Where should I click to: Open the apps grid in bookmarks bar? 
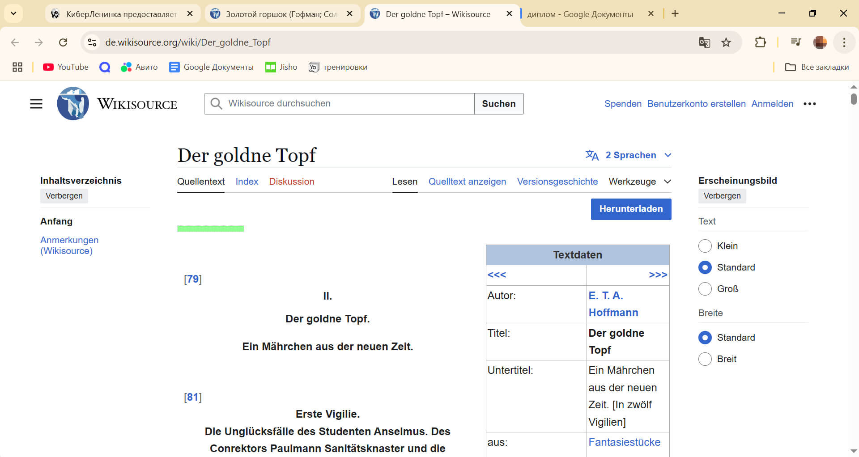tap(17, 67)
